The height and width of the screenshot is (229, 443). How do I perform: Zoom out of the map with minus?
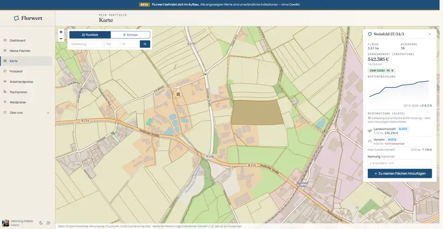(x=61, y=39)
